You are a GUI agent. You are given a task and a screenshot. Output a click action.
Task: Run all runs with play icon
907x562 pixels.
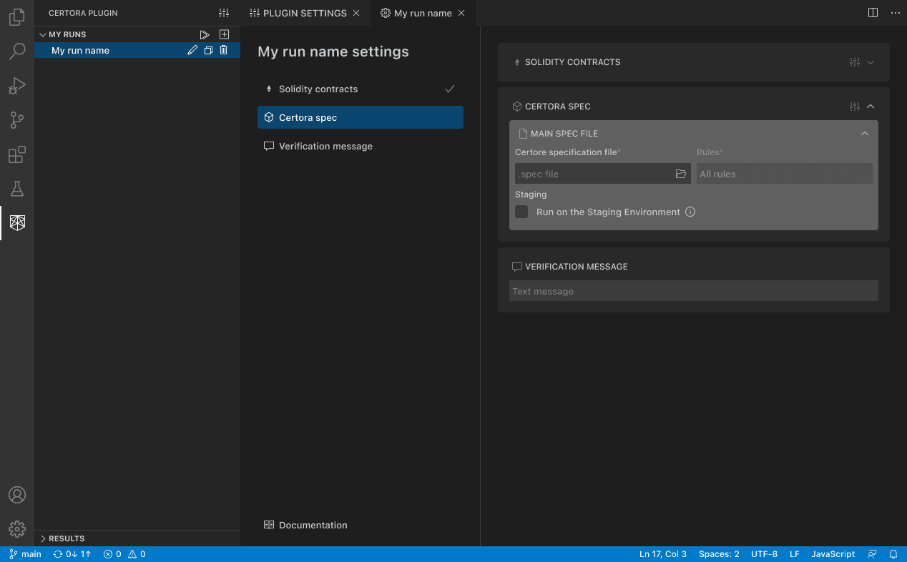tap(205, 34)
